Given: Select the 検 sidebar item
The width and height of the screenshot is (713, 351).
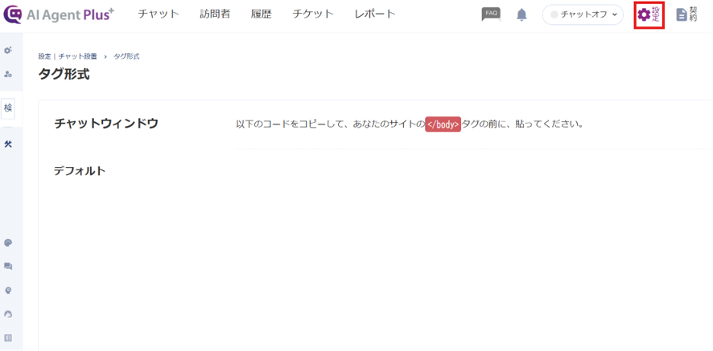Looking at the screenshot, I should click(x=8, y=108).
